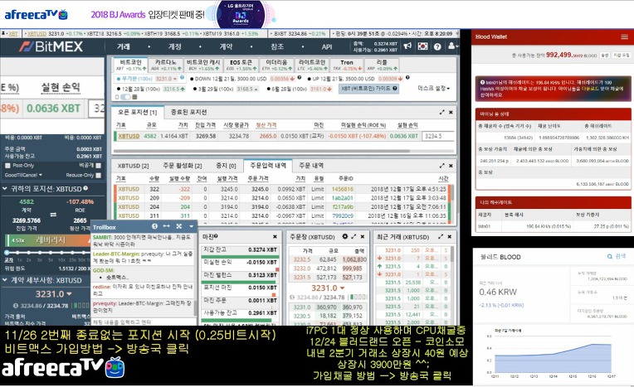Click the help icon next to 귀하의 포지션: XBTUSD
The height and width of the screenshot is (387, 634).
(85, 189)
